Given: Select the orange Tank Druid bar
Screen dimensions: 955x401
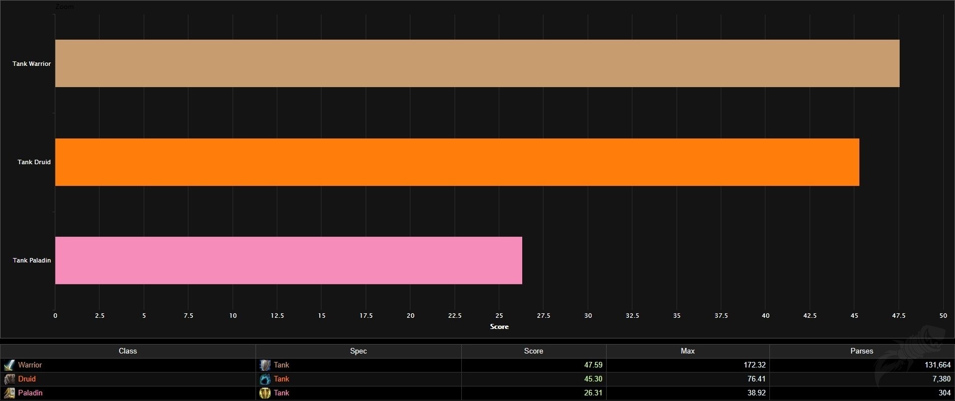Looking at the screenshot, I should click(457, 162).
